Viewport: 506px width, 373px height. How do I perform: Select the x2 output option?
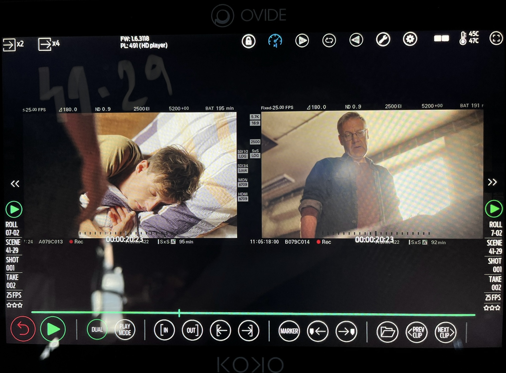tap(13, 44)
